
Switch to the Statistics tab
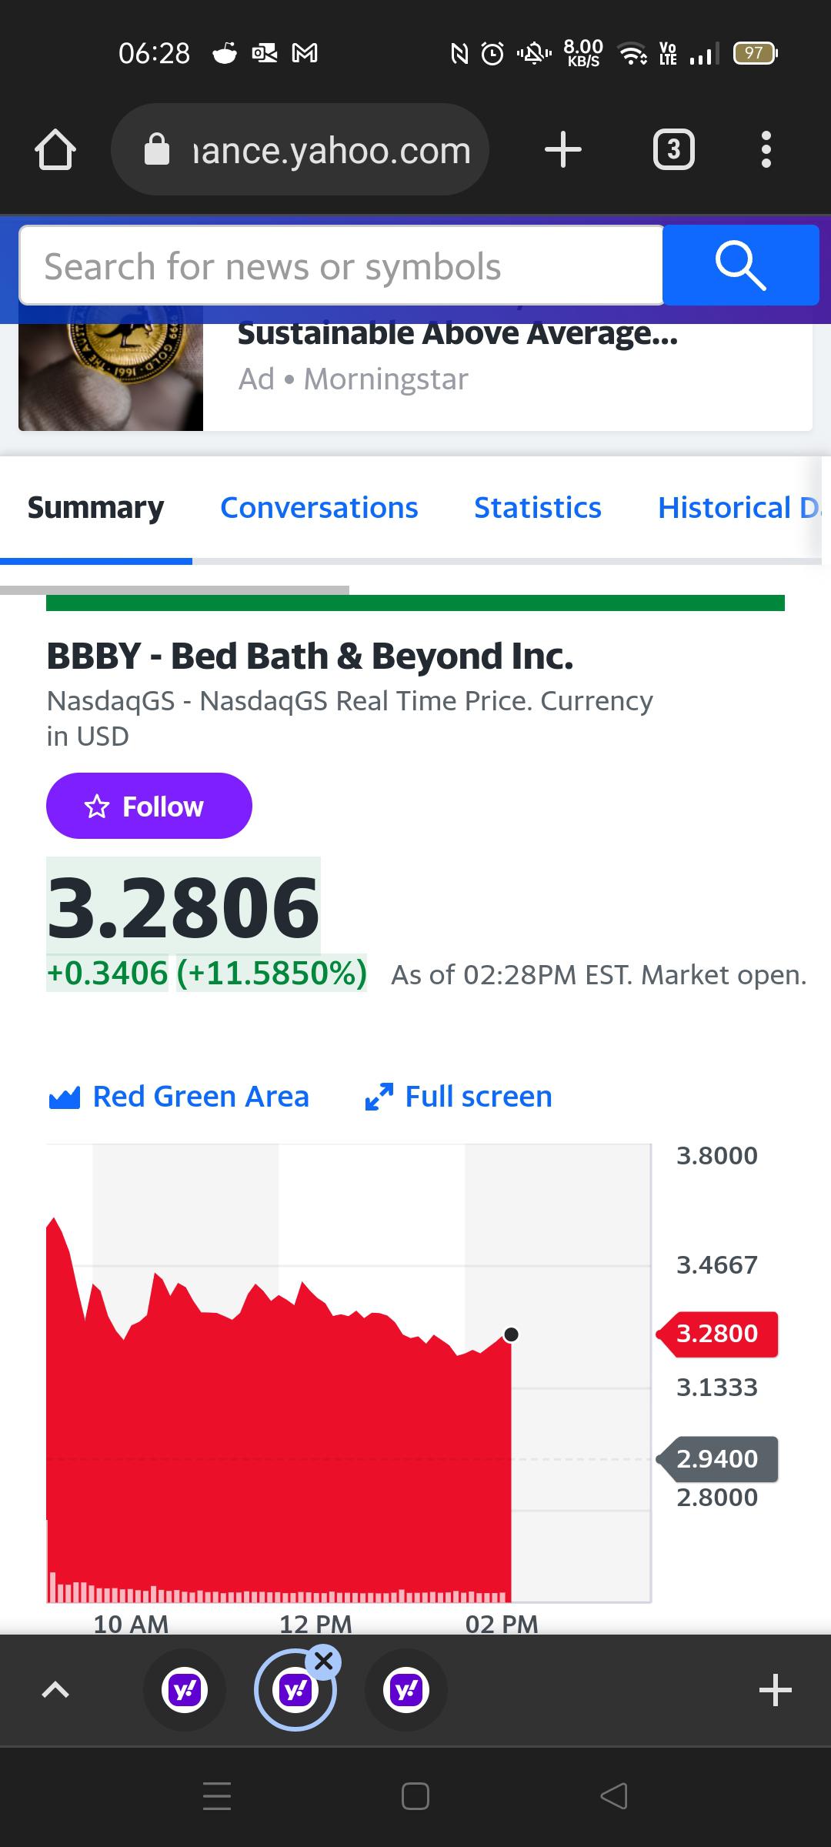point(537,508)
